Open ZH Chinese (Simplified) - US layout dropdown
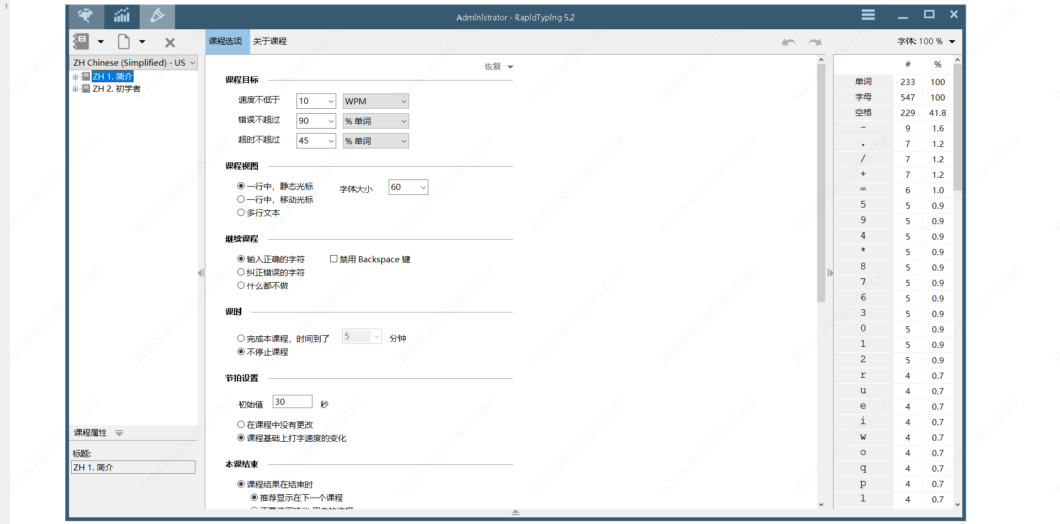1060x524 pixels. click(x=134, y=62)
